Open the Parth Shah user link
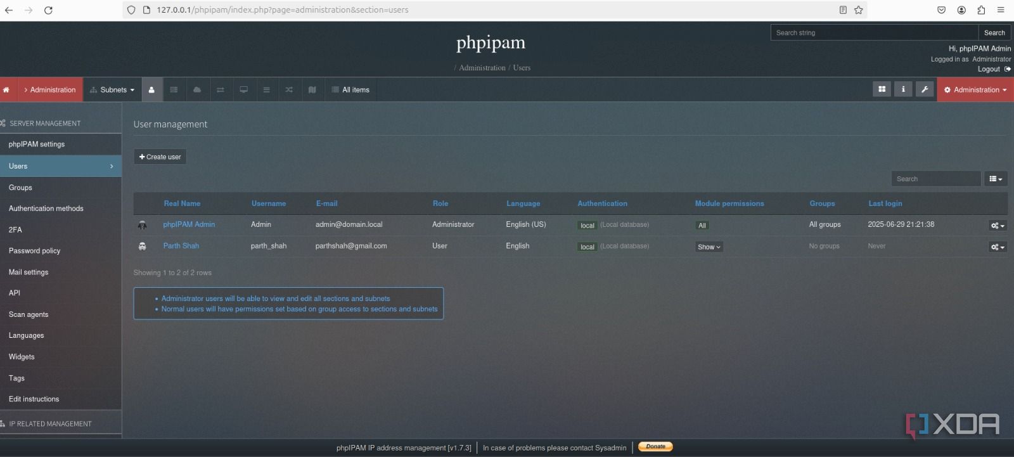Screen dimensions: 1014x457 (x=181, y=246)
